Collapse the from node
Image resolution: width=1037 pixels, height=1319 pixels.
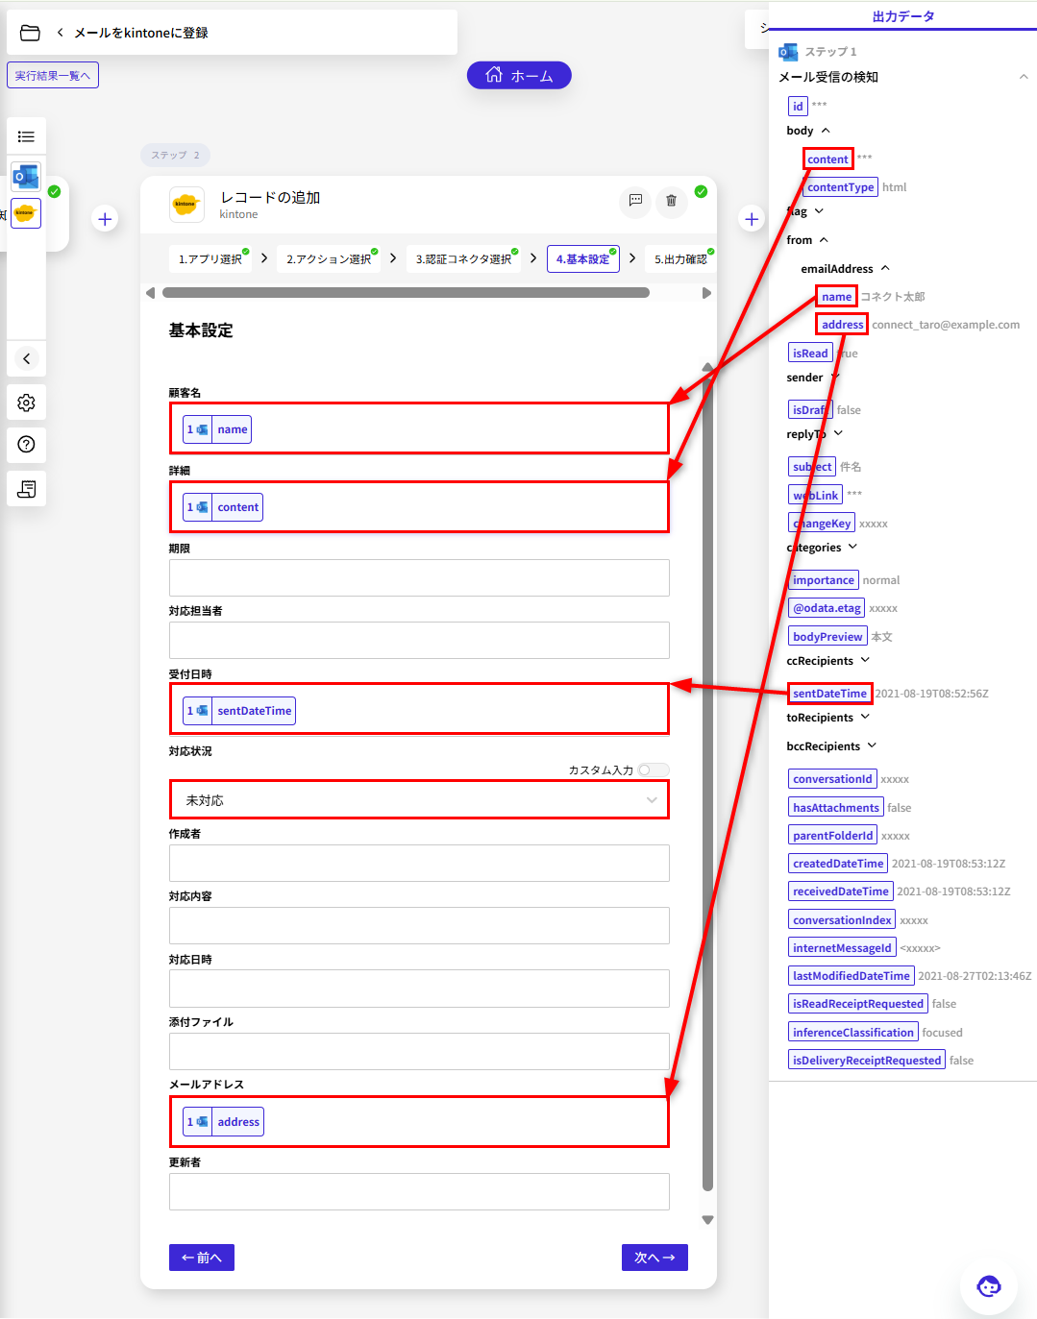point(824,240)
